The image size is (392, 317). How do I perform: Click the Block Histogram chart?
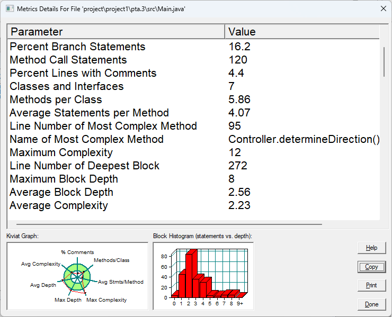coord(203,276)
